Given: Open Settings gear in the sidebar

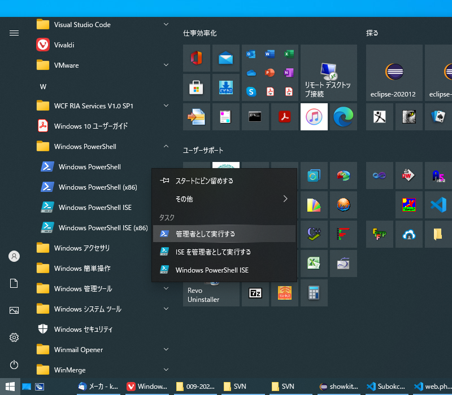Looking at the screenshot, I should [14, 337].
